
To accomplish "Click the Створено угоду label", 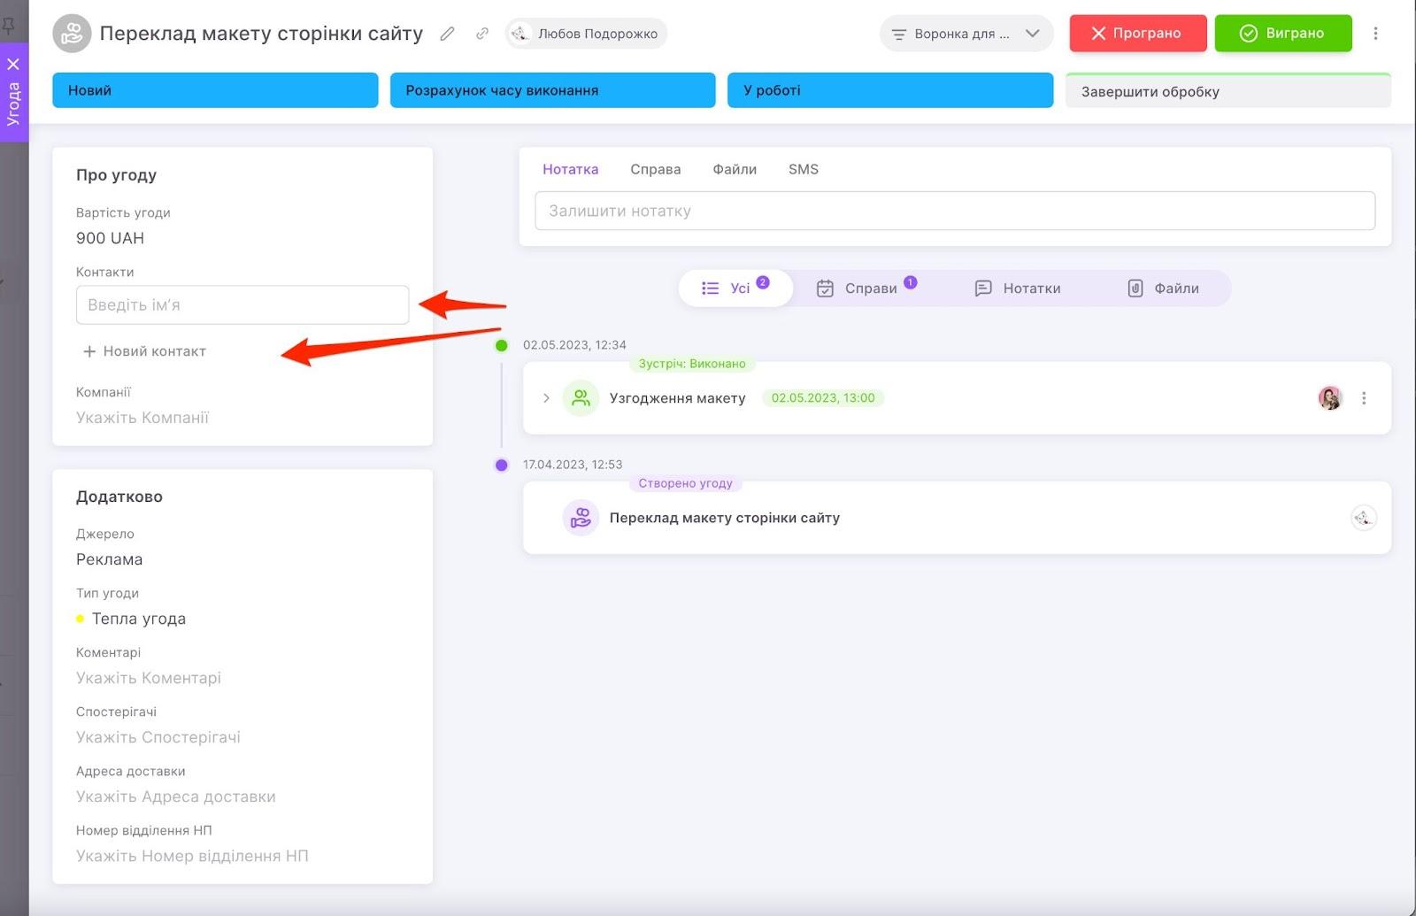I will (686, 483).
